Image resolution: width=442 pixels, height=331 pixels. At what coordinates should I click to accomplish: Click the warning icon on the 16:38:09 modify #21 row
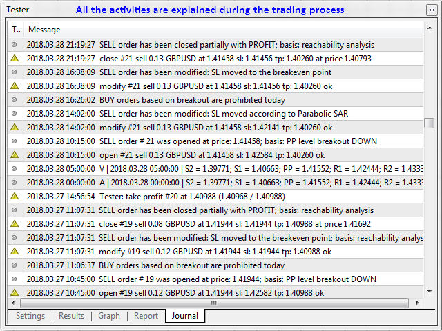15,86
